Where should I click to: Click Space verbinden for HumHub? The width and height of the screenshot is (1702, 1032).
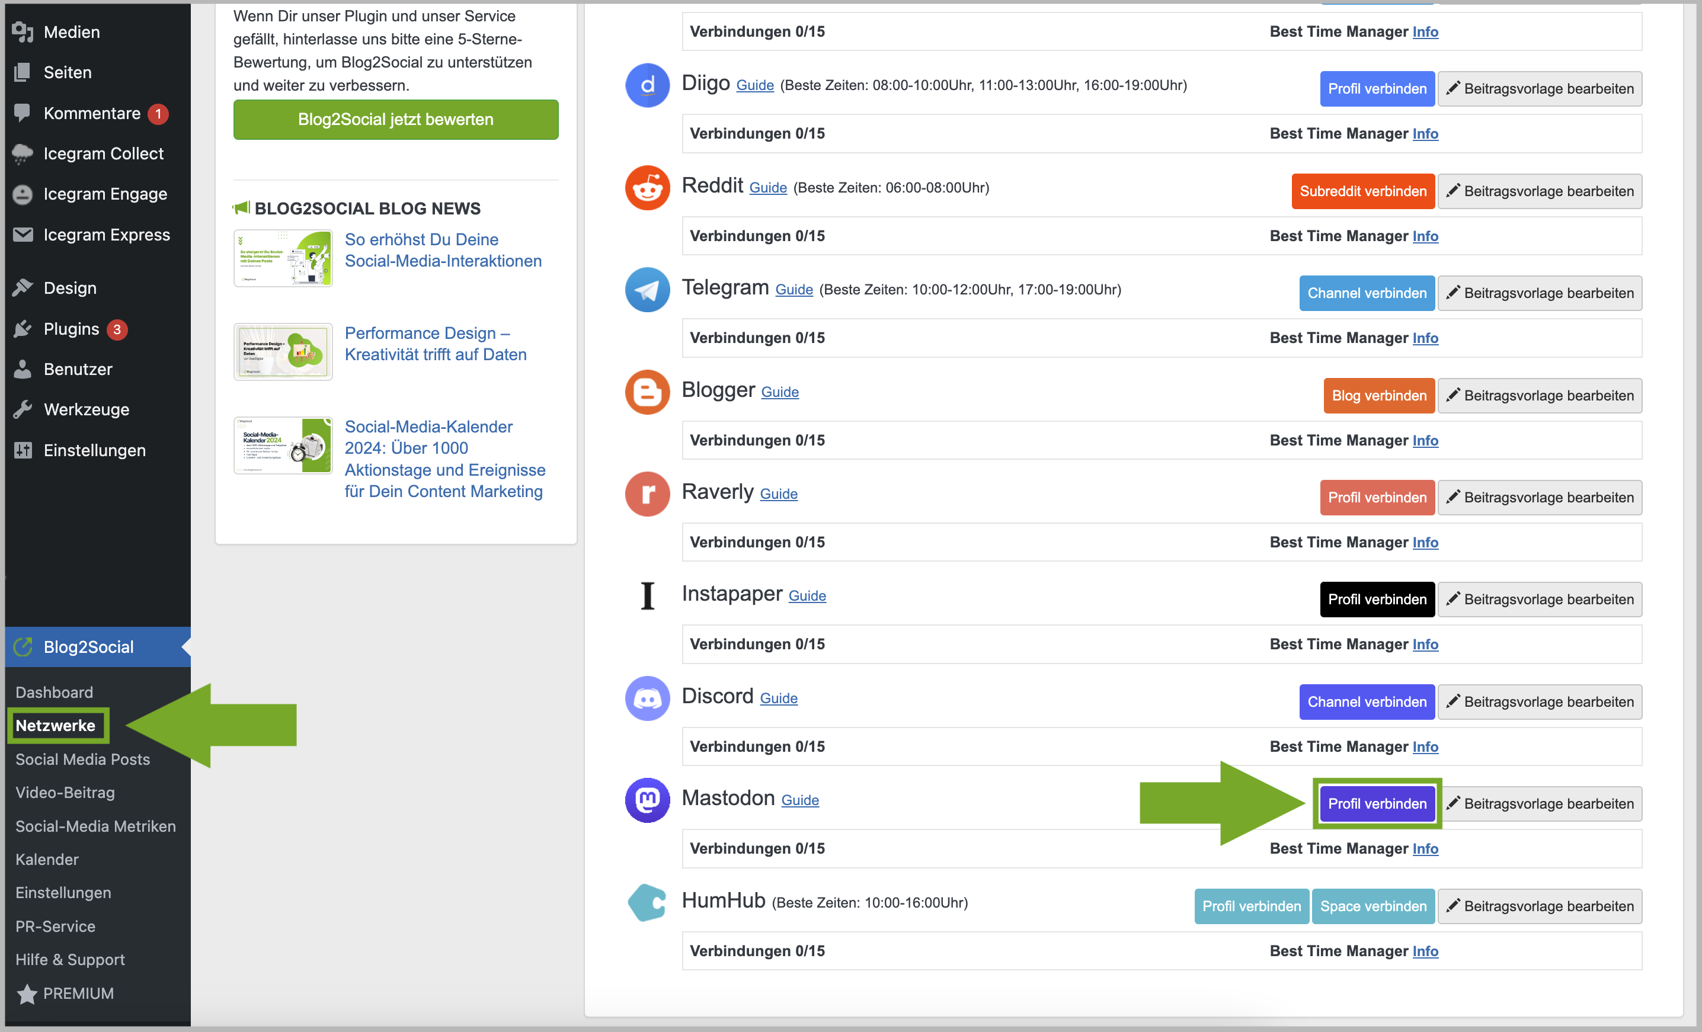pyautogui.click(x=1373, y=906)
